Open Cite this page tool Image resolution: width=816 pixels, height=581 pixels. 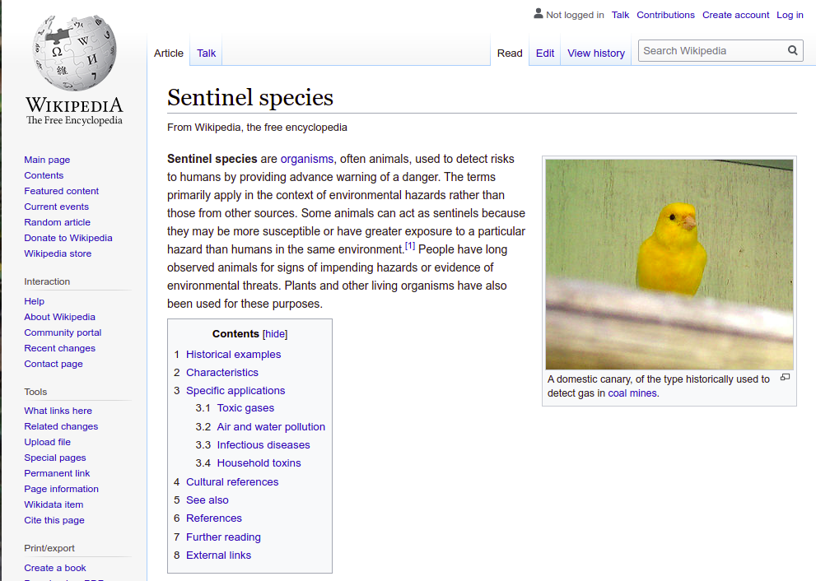[x=54, y=520]
